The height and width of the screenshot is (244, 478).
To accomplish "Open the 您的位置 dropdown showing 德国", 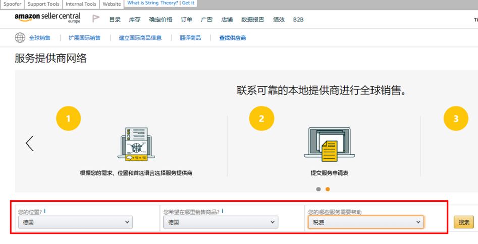I will [75, 222].
